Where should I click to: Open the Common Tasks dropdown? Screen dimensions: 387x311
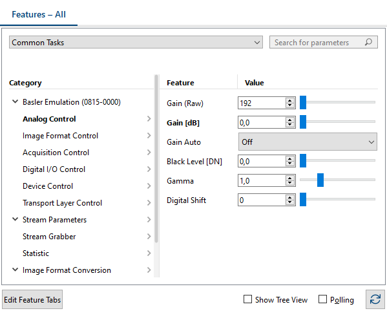click(136, 42)
